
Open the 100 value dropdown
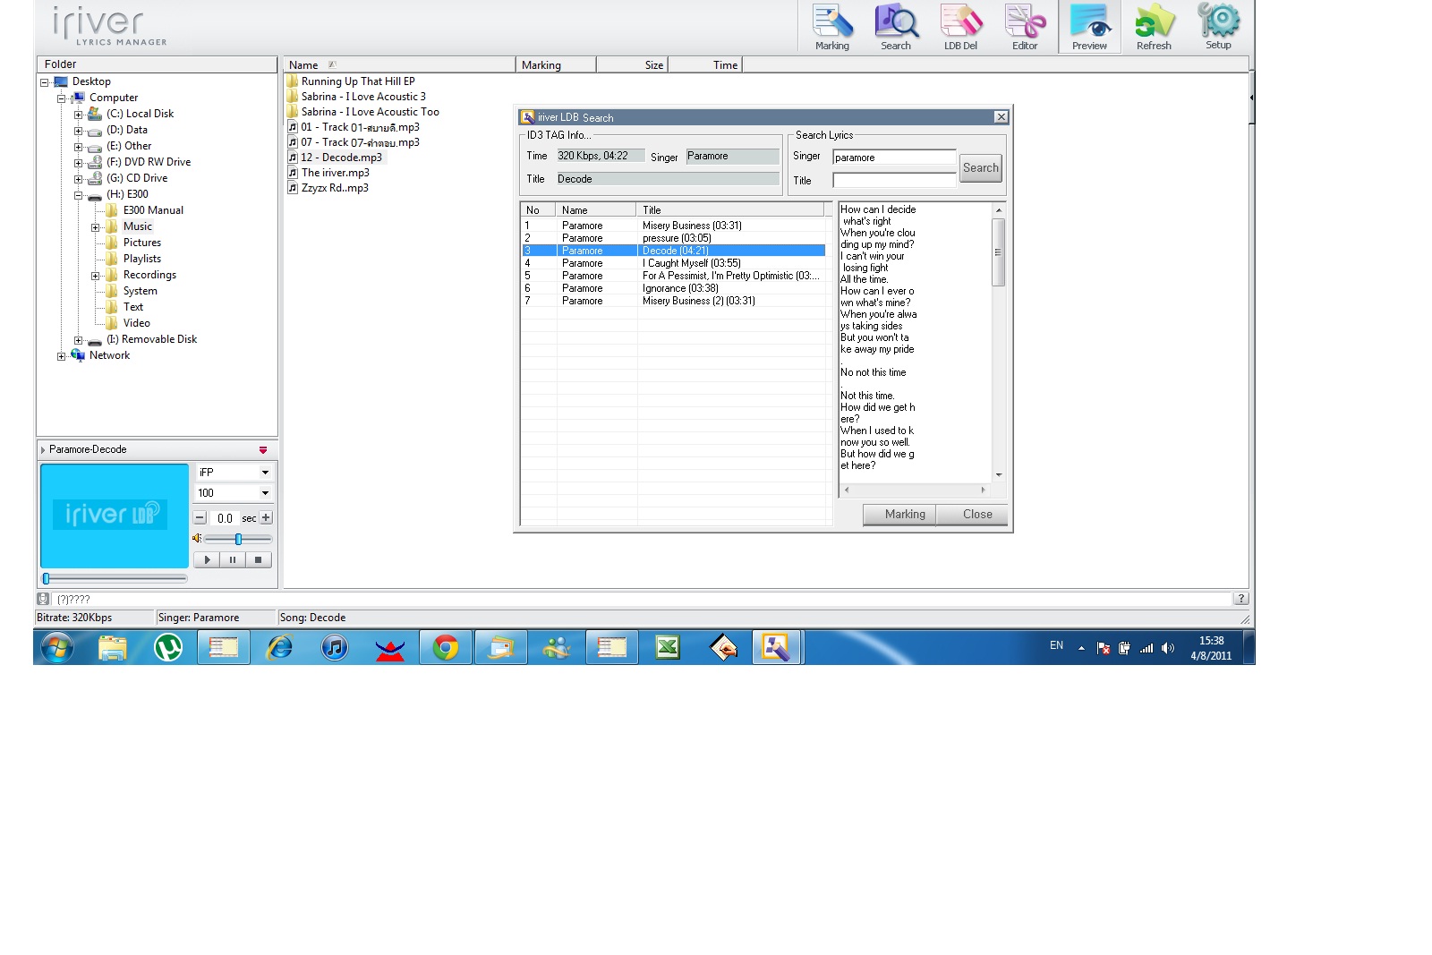coord(265,492)
